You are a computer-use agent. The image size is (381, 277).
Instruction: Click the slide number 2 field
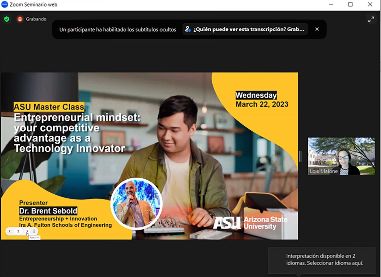pyautogui.click(x=18, y=231)
